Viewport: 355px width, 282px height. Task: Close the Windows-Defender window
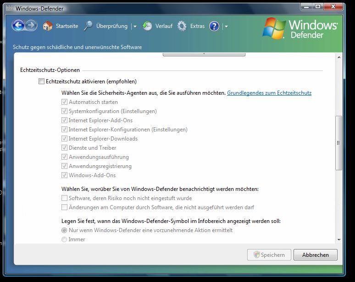point(333,7)
